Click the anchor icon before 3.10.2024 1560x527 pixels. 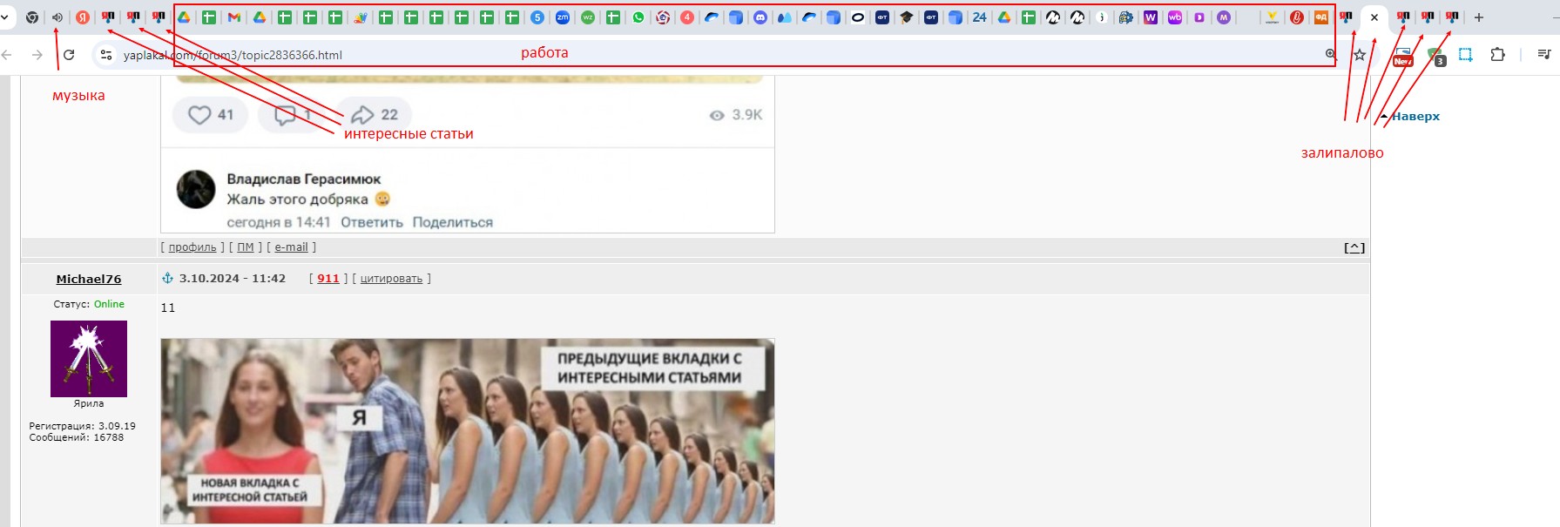[x=167, y=278]
